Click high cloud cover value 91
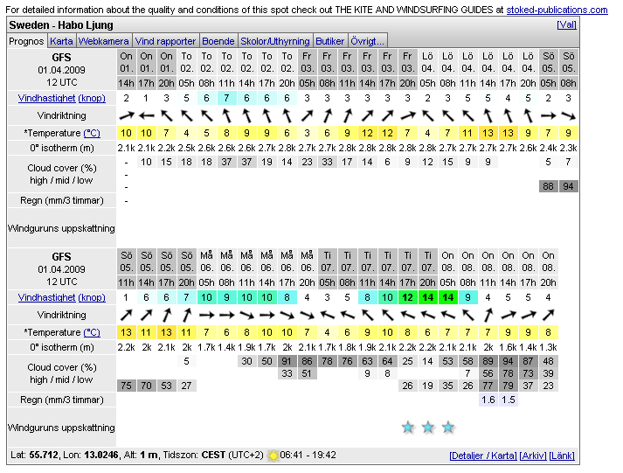Image resolution: width=623 pixels, height=473 pixels. click(x=287, y=361)
